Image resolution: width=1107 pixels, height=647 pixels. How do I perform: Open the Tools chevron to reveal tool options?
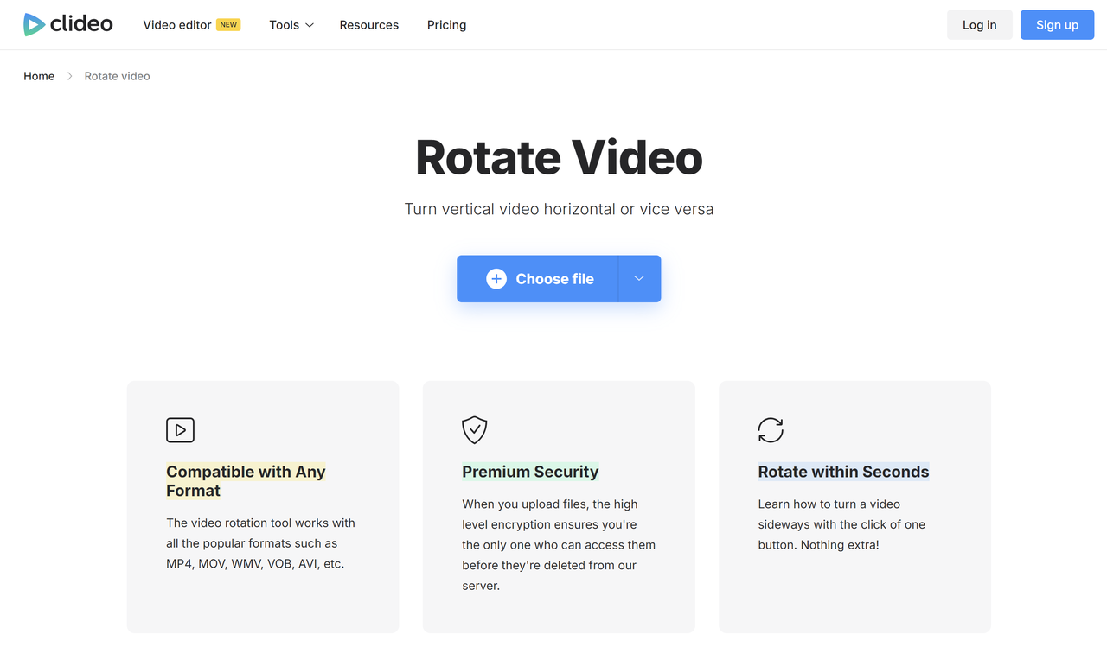pos(310,25)
